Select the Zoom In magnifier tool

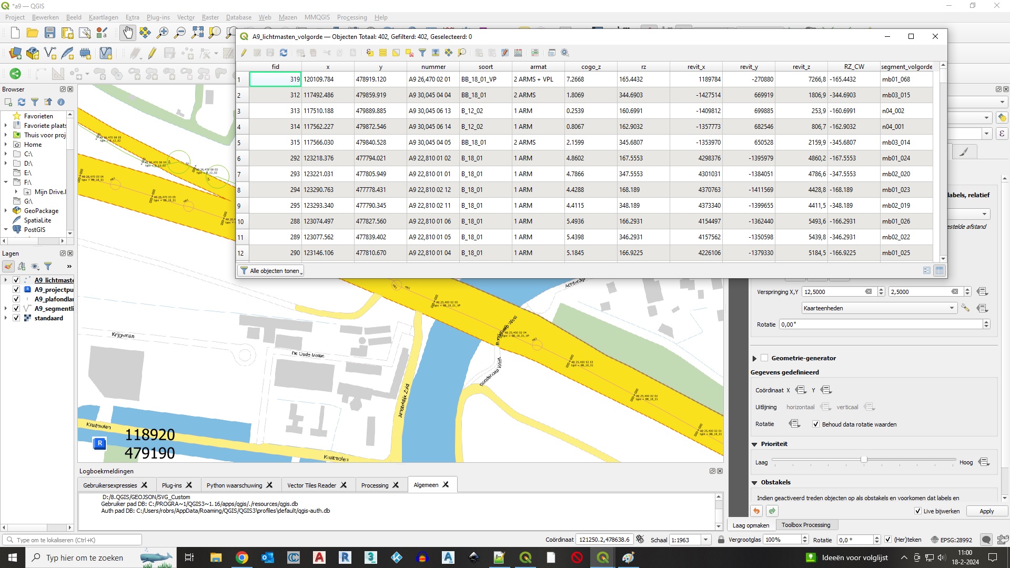[163, 33]
